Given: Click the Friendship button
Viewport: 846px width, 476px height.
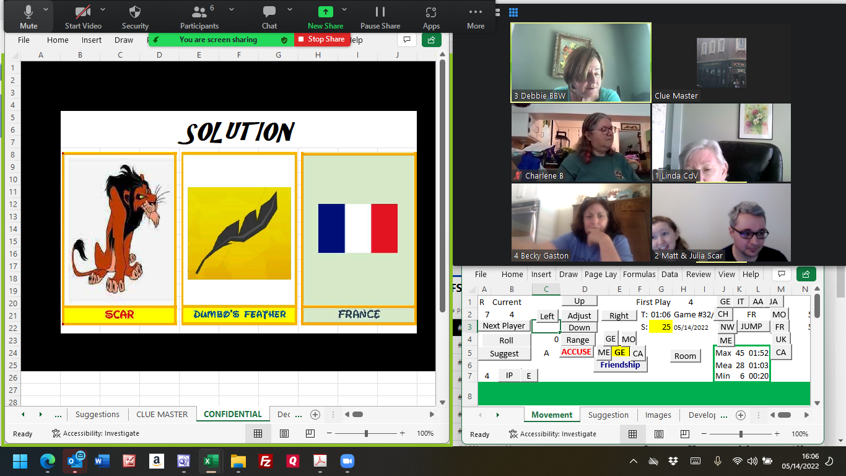Looking at the screenshot, I should pyautogui.click(x=620, y=365).
